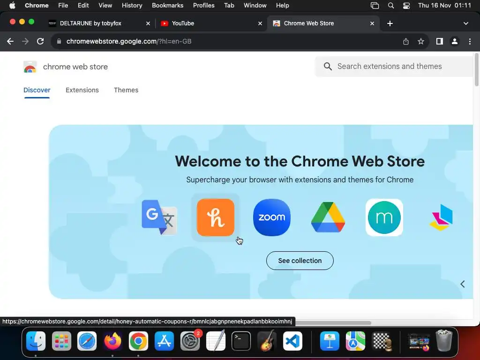Screen dimensions: 480x360
Task: Click the horizontal page scrollbar
Action: coord(333,323)
